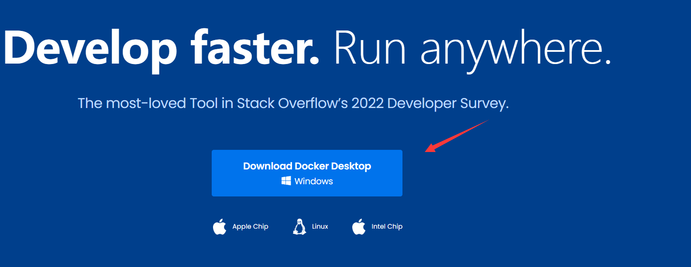
Task: Click the Apple logo beside Apple Chip
Action: 220,226
